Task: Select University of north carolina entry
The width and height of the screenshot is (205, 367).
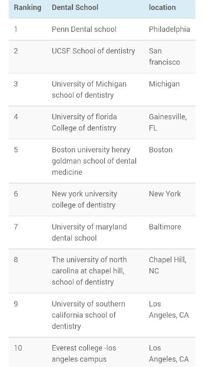Action: tap(89, 271)
